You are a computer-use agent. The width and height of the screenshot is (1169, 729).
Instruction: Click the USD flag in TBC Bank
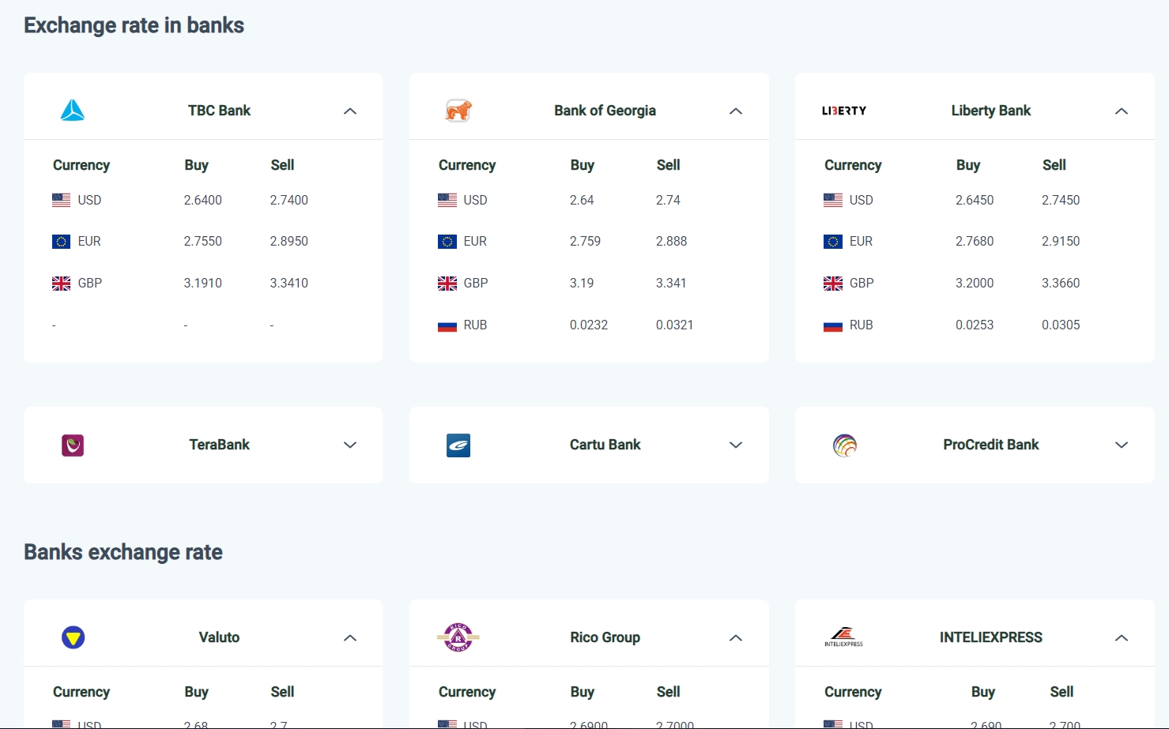[62, 200]
